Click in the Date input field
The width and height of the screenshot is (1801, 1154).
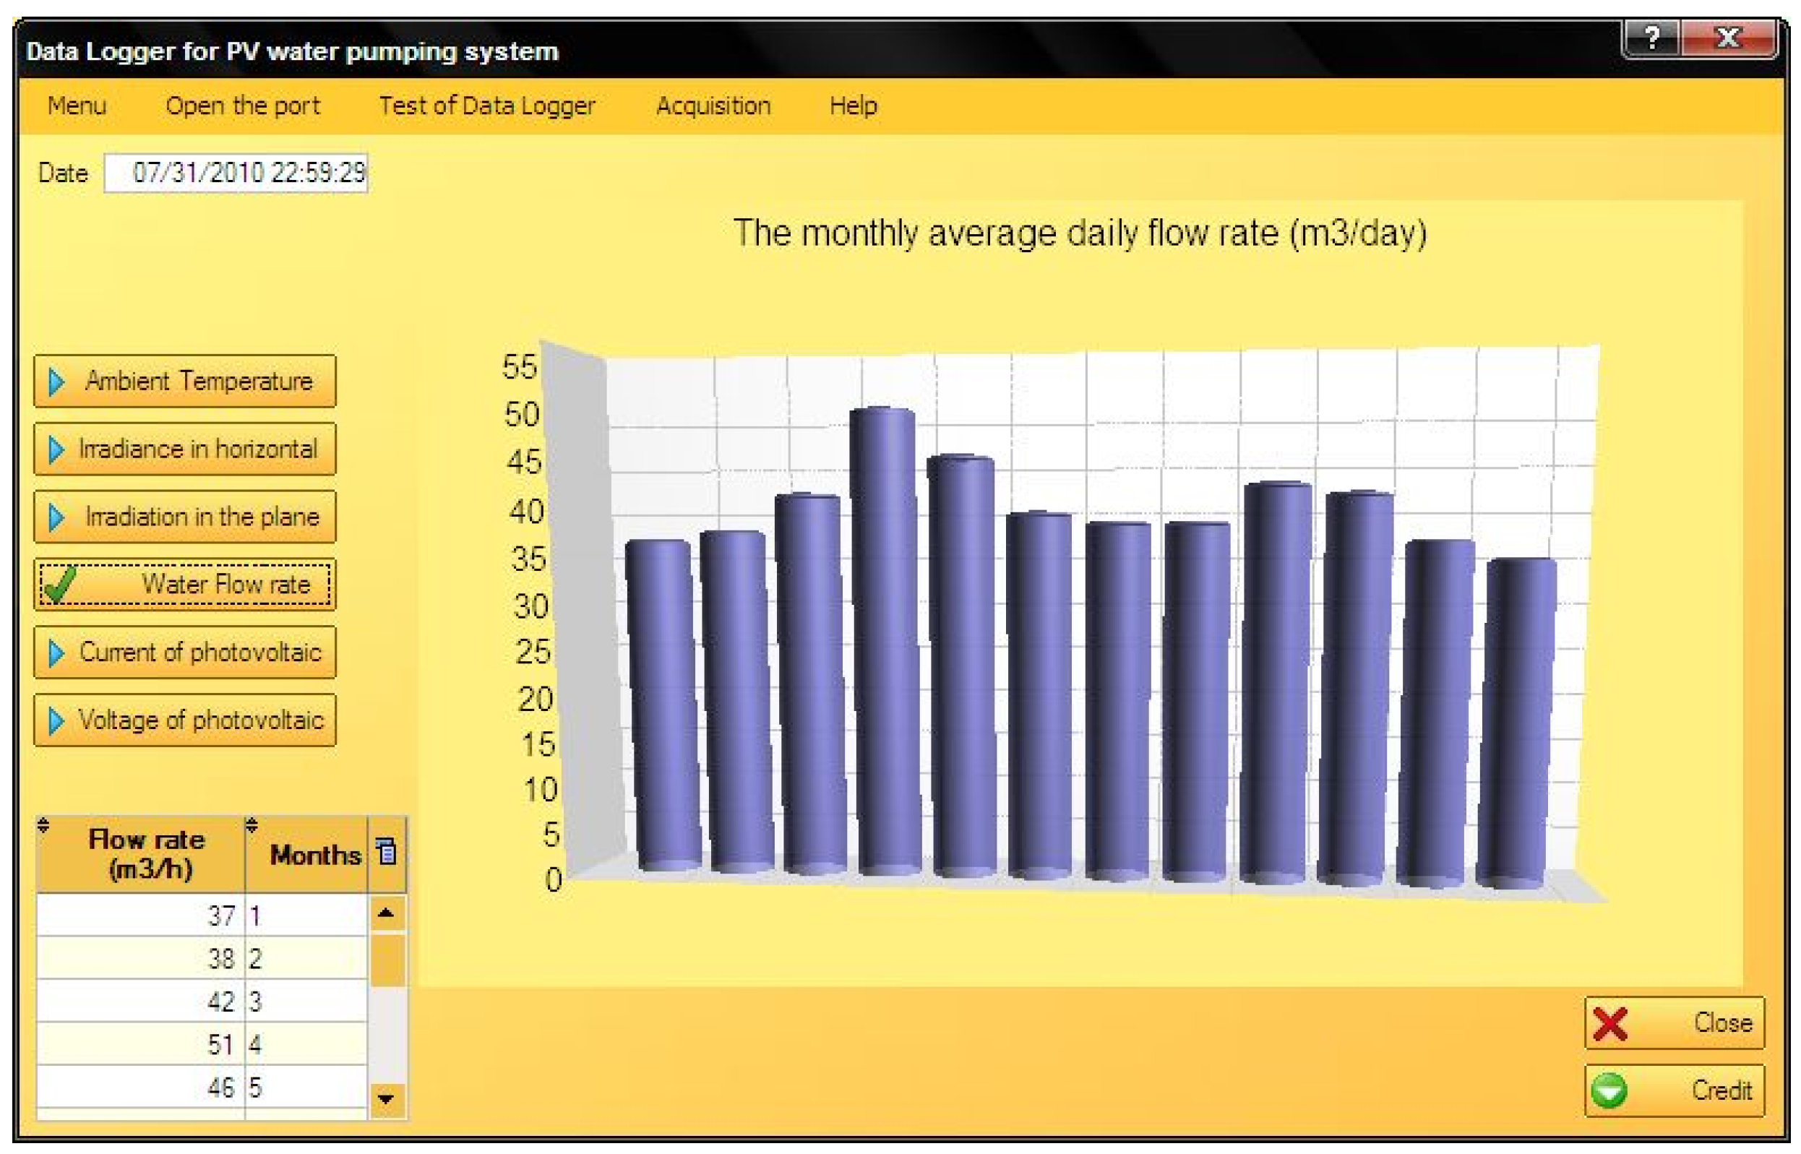pos(236,173)
